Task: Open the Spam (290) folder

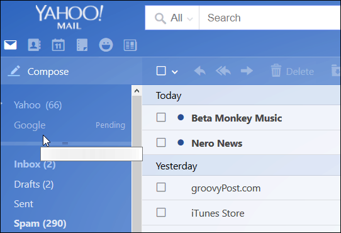Action: coord(40,224)
